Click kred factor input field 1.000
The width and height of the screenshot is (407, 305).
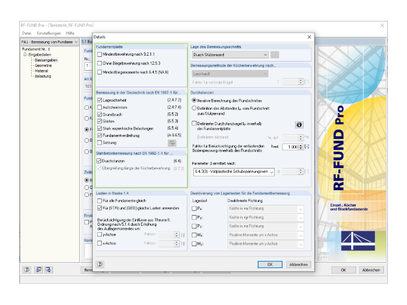(290, 147)
